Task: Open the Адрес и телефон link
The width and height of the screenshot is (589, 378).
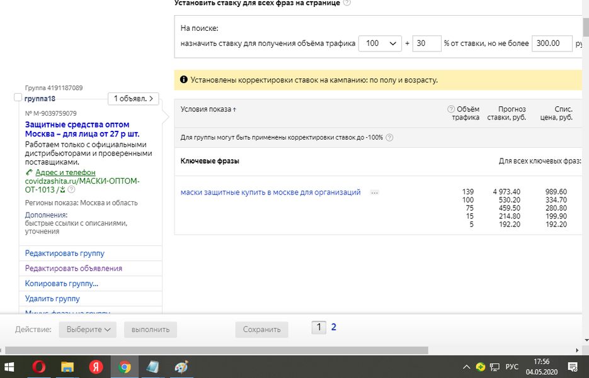Action: click(66, 172)
